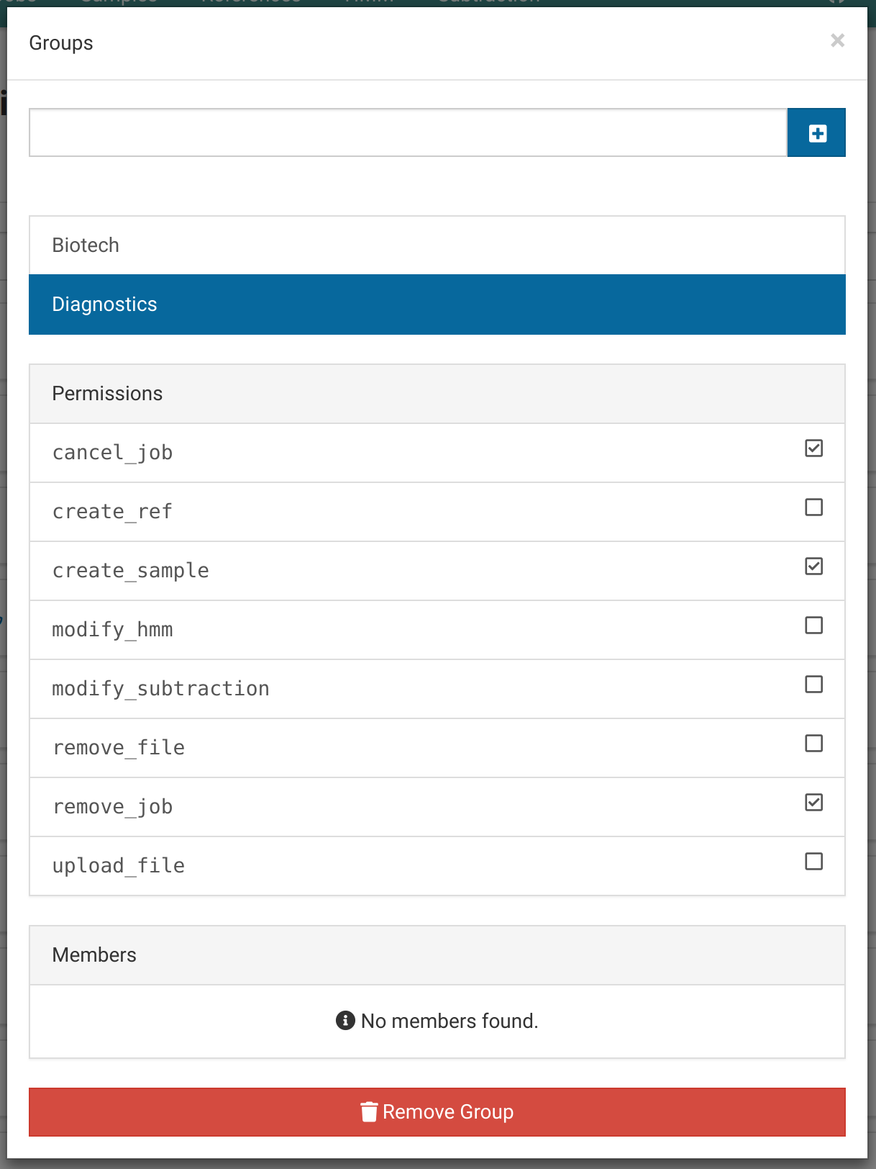Open the HMM navigation tab

(370, 3)
